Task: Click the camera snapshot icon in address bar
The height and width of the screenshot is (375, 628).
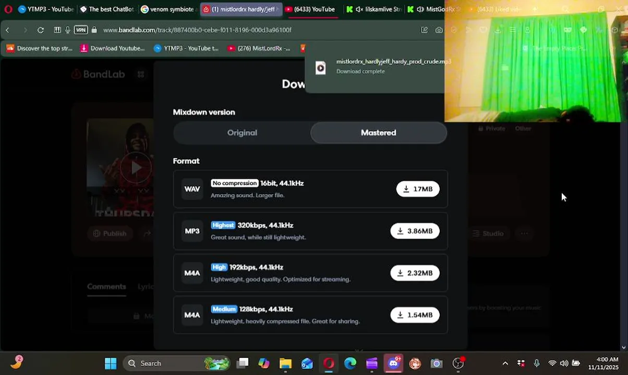Action: click(439, 30)
